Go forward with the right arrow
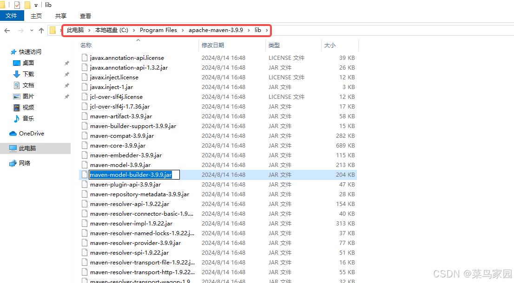Image resolution: width=514 pixels, height=283 pixels. pos(20,31)
